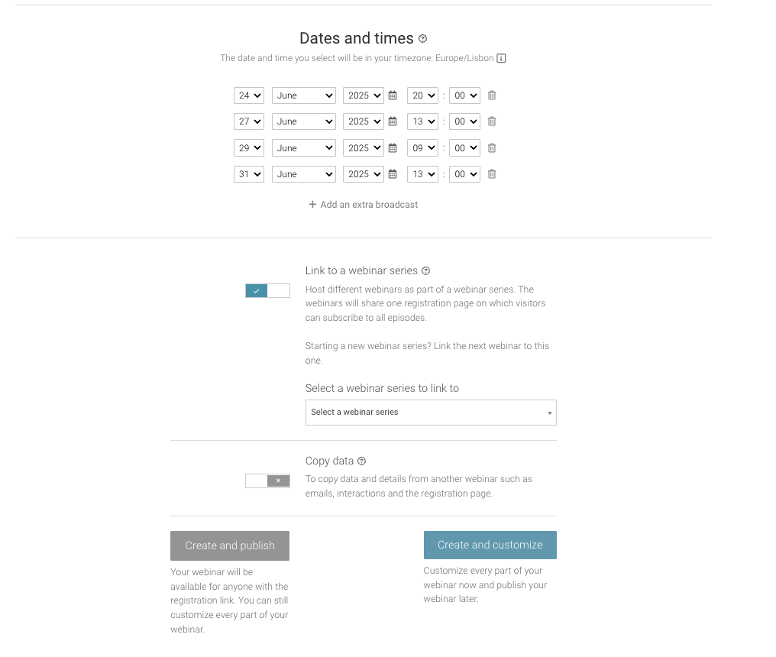The image size is (776, 657).
Task: Remove the 31 June broadcast row
Action: 491,173
